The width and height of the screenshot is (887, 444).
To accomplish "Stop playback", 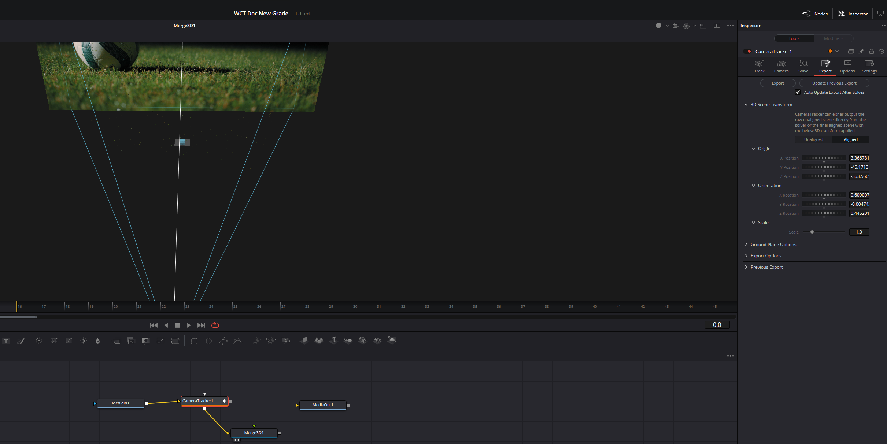I will pyautogui.click(x=177, y=325).
